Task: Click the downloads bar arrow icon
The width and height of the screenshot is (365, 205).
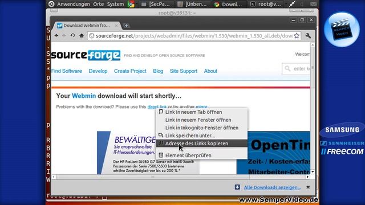Action: pyautogui.click(x=237, y=187)
